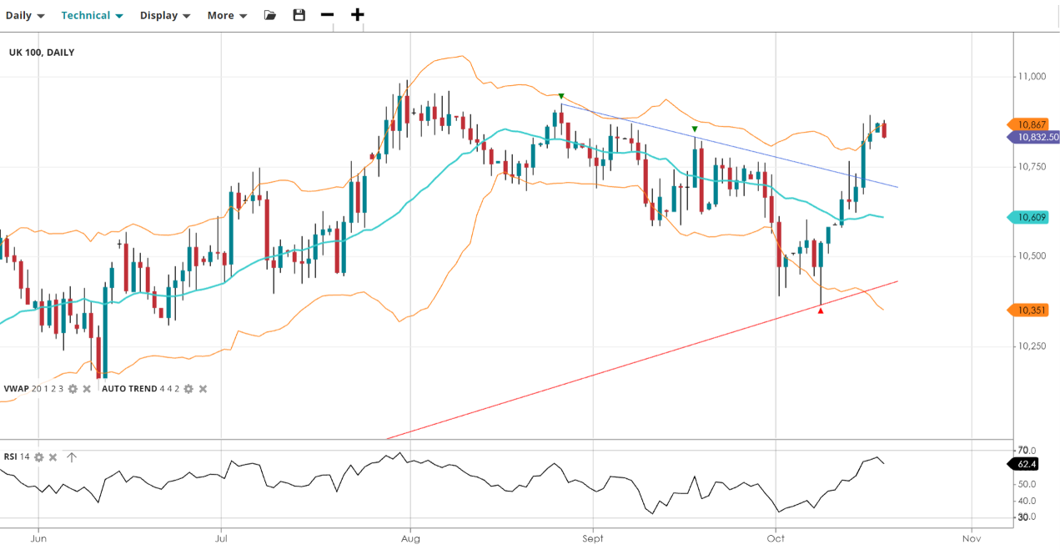Remove the AUTO TREND indicator
Image resolution: width=1060 pixels, height=550 pixels.
click(203, 389)
